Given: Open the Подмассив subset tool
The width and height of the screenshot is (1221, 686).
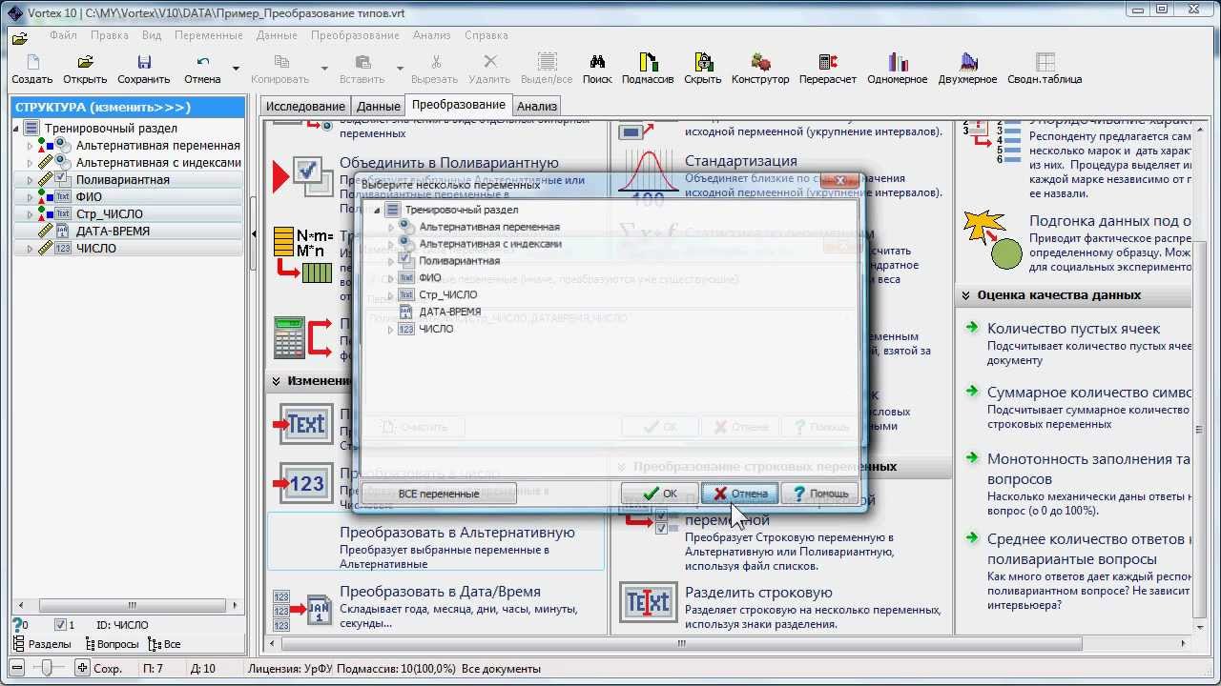Looking at the screenshot, I should pos(648,69).
